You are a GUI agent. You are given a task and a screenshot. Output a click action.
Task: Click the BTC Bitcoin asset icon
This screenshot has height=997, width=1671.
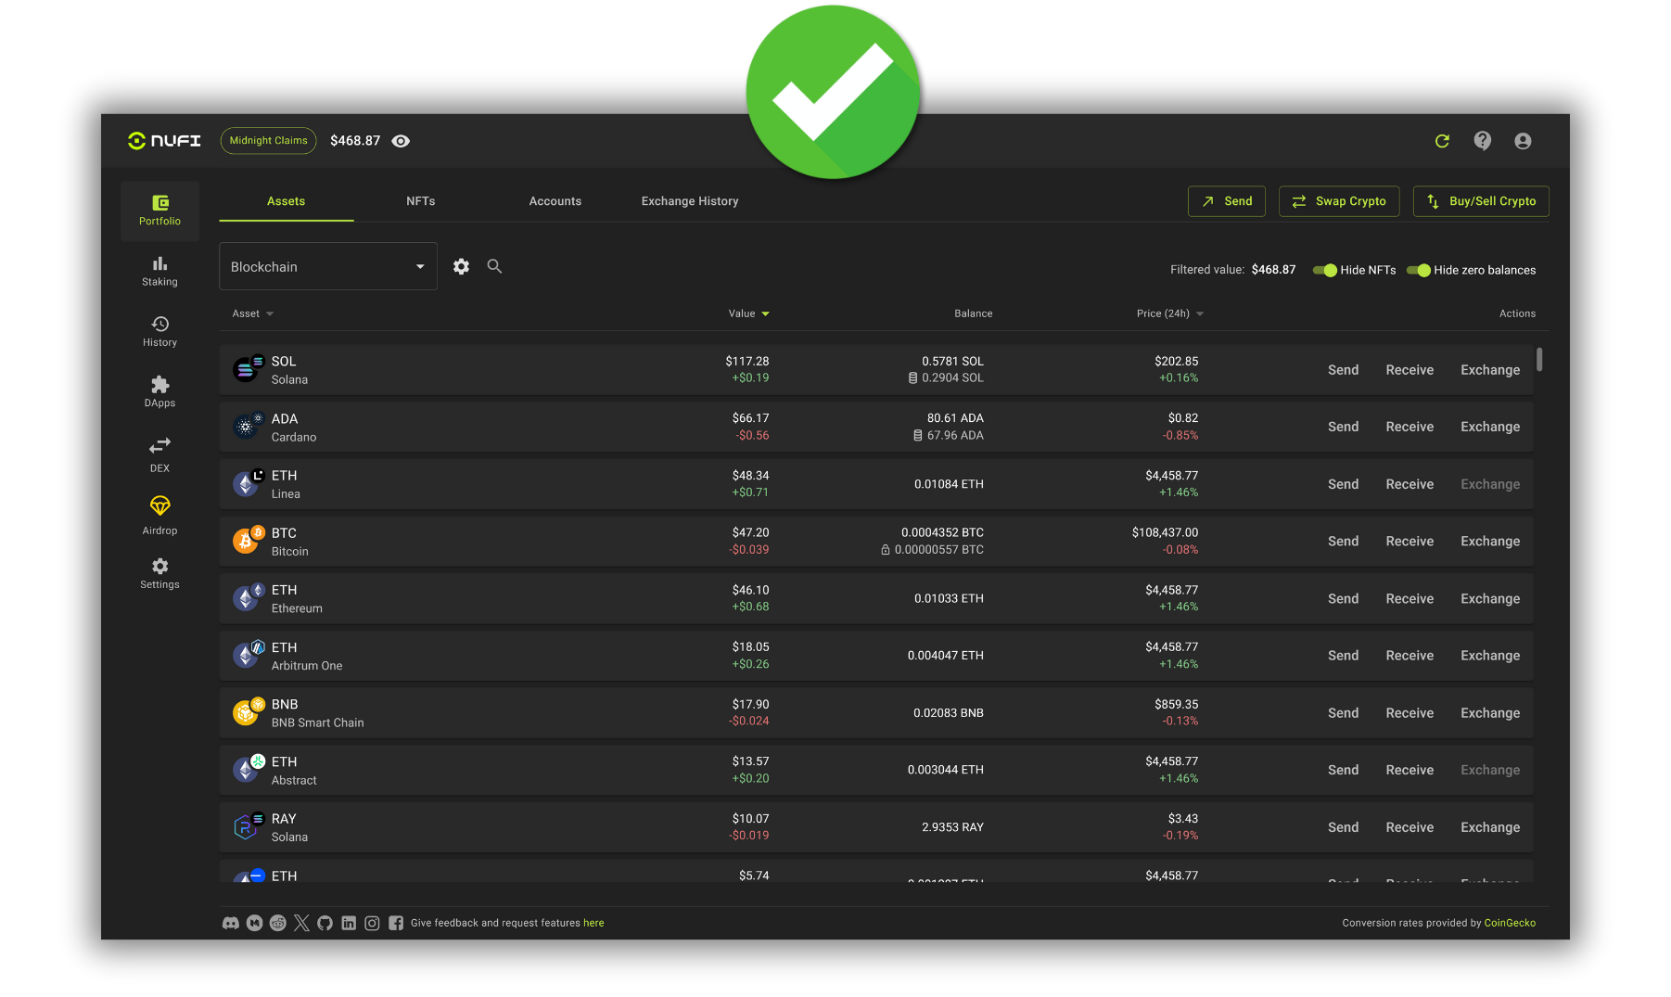point(248,541)
